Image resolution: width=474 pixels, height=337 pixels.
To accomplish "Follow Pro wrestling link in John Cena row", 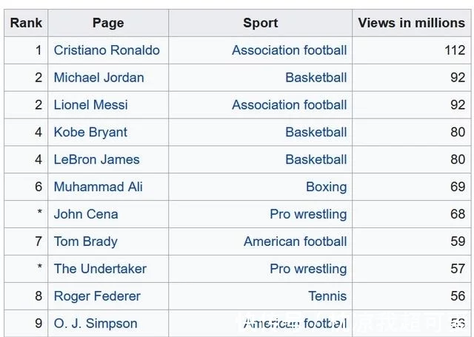I will [x=308, y=214].
